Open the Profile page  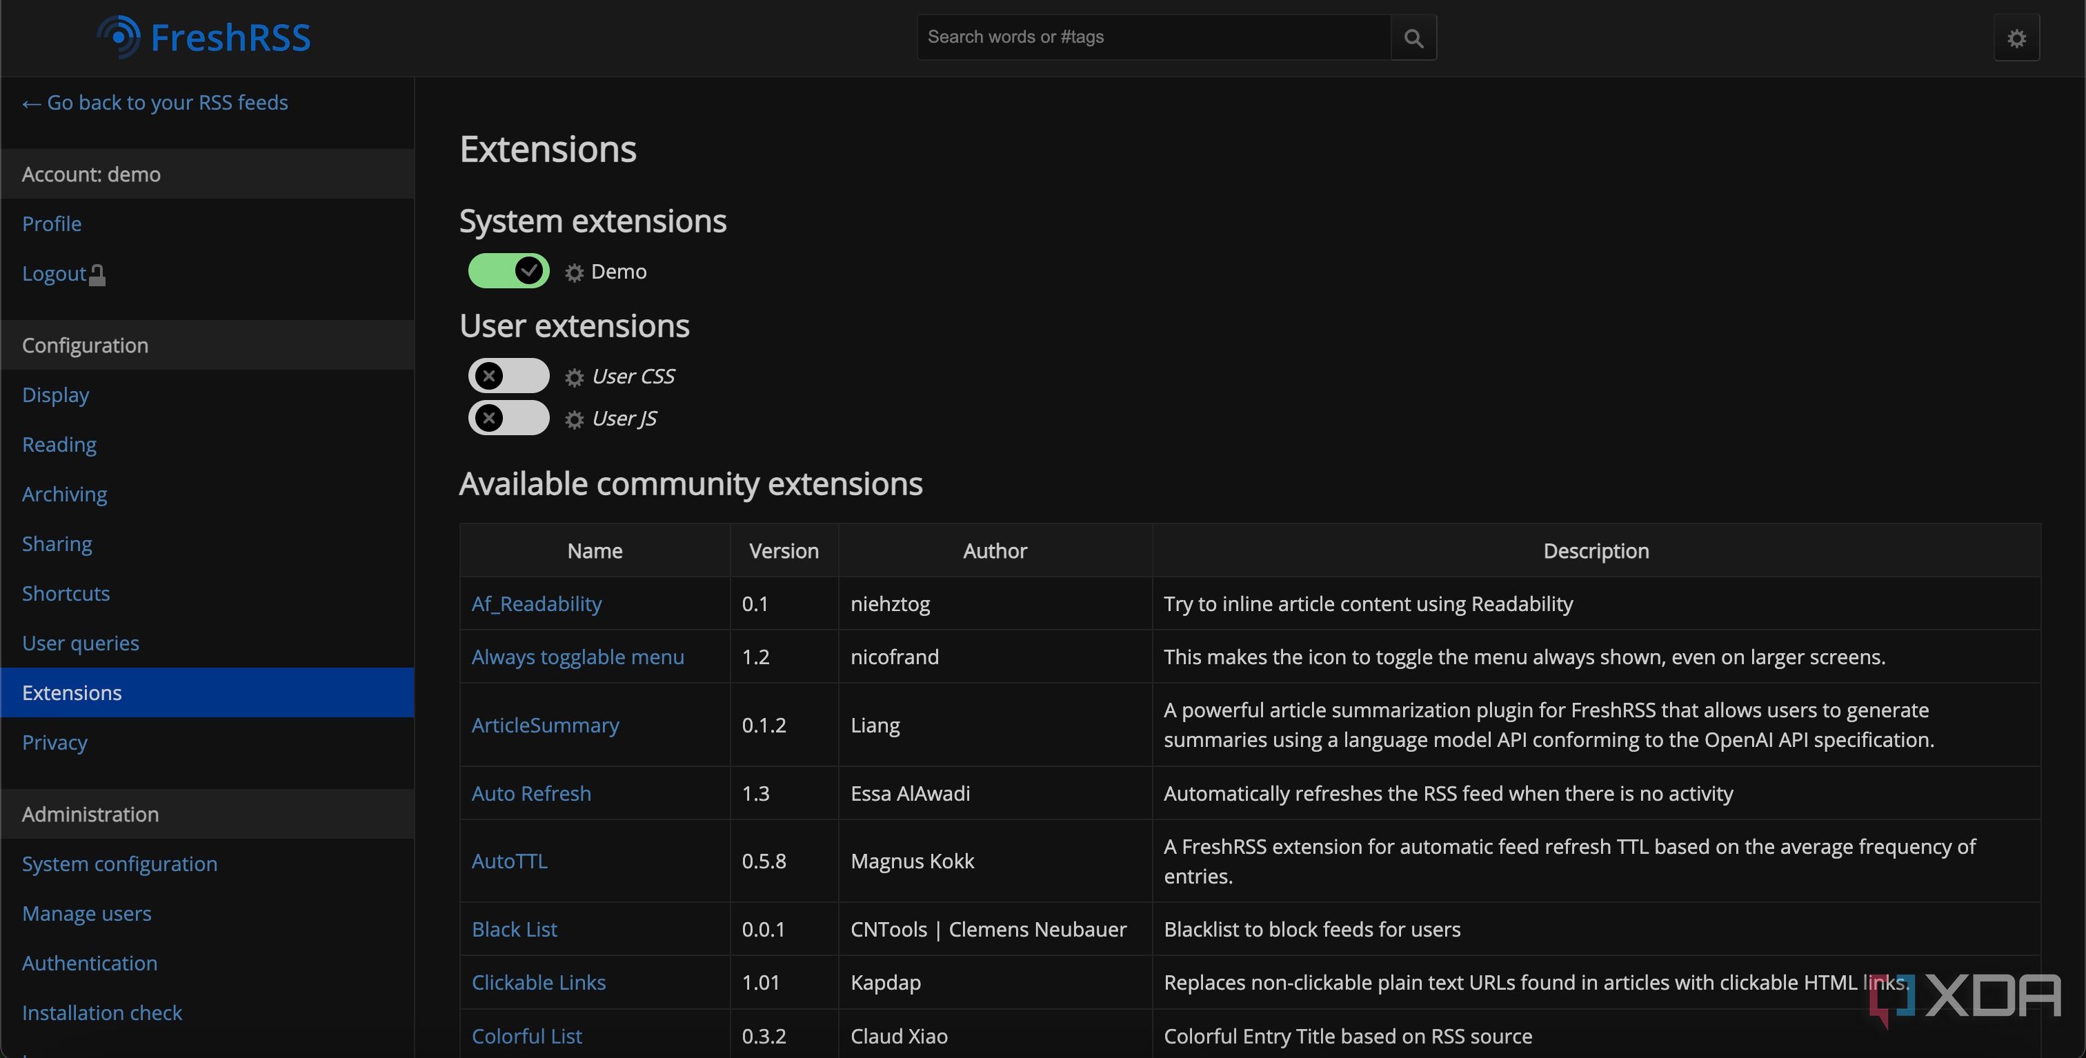52,224
